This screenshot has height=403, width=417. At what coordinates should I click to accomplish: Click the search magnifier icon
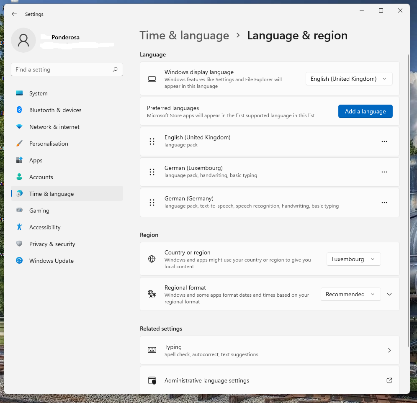115,69
